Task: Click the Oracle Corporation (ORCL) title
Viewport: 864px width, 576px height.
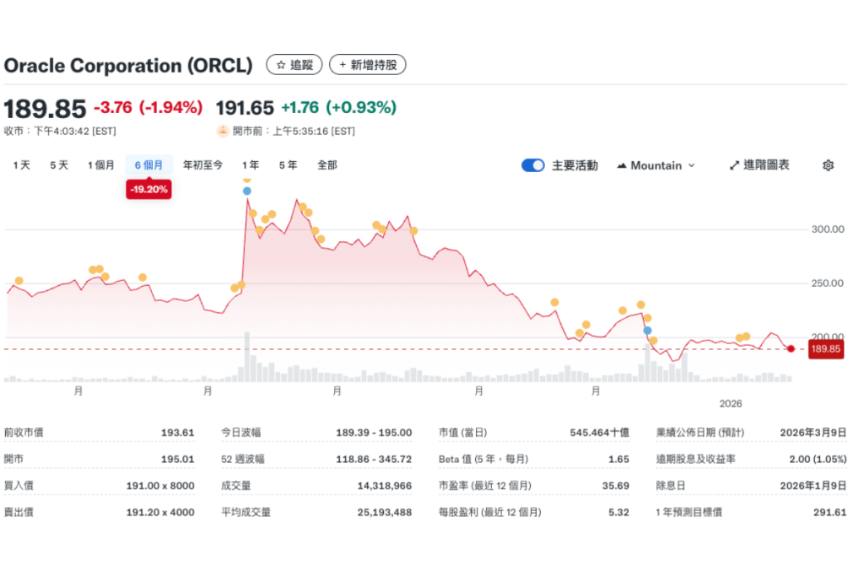Action: pos(128,66)
